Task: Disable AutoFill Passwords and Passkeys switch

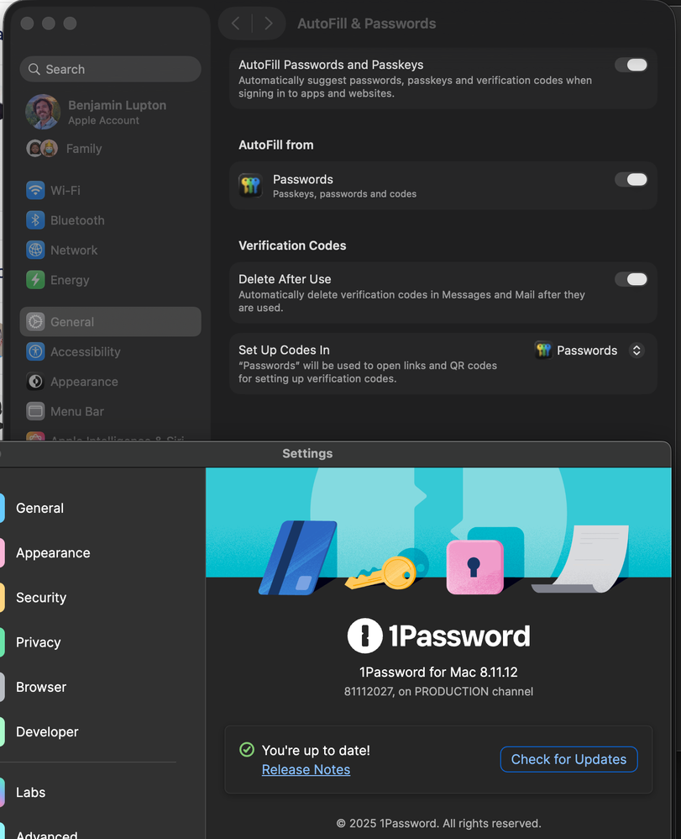Action: click(631, 65)
